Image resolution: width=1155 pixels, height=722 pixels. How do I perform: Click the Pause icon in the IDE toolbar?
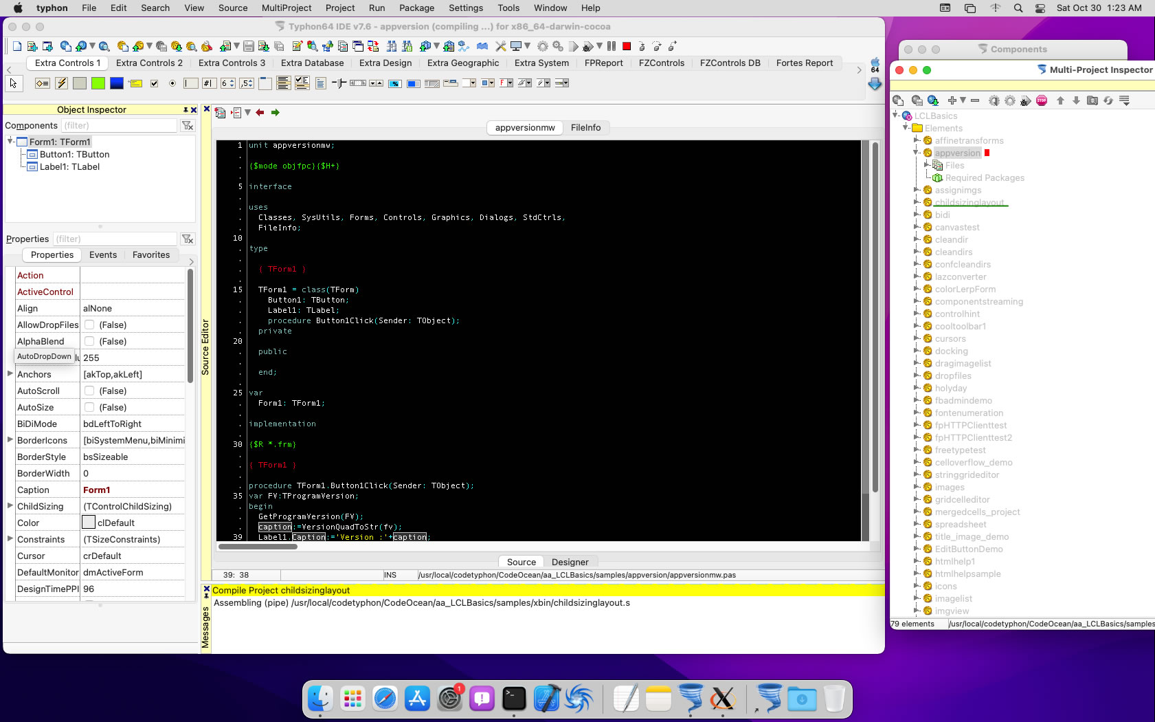612,46
